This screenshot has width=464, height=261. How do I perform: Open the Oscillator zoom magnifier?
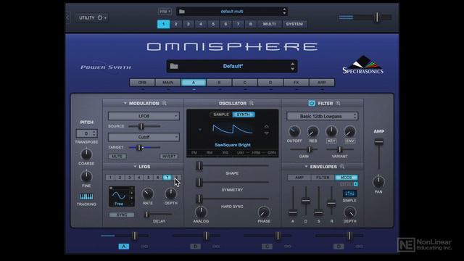coord(252,103)
